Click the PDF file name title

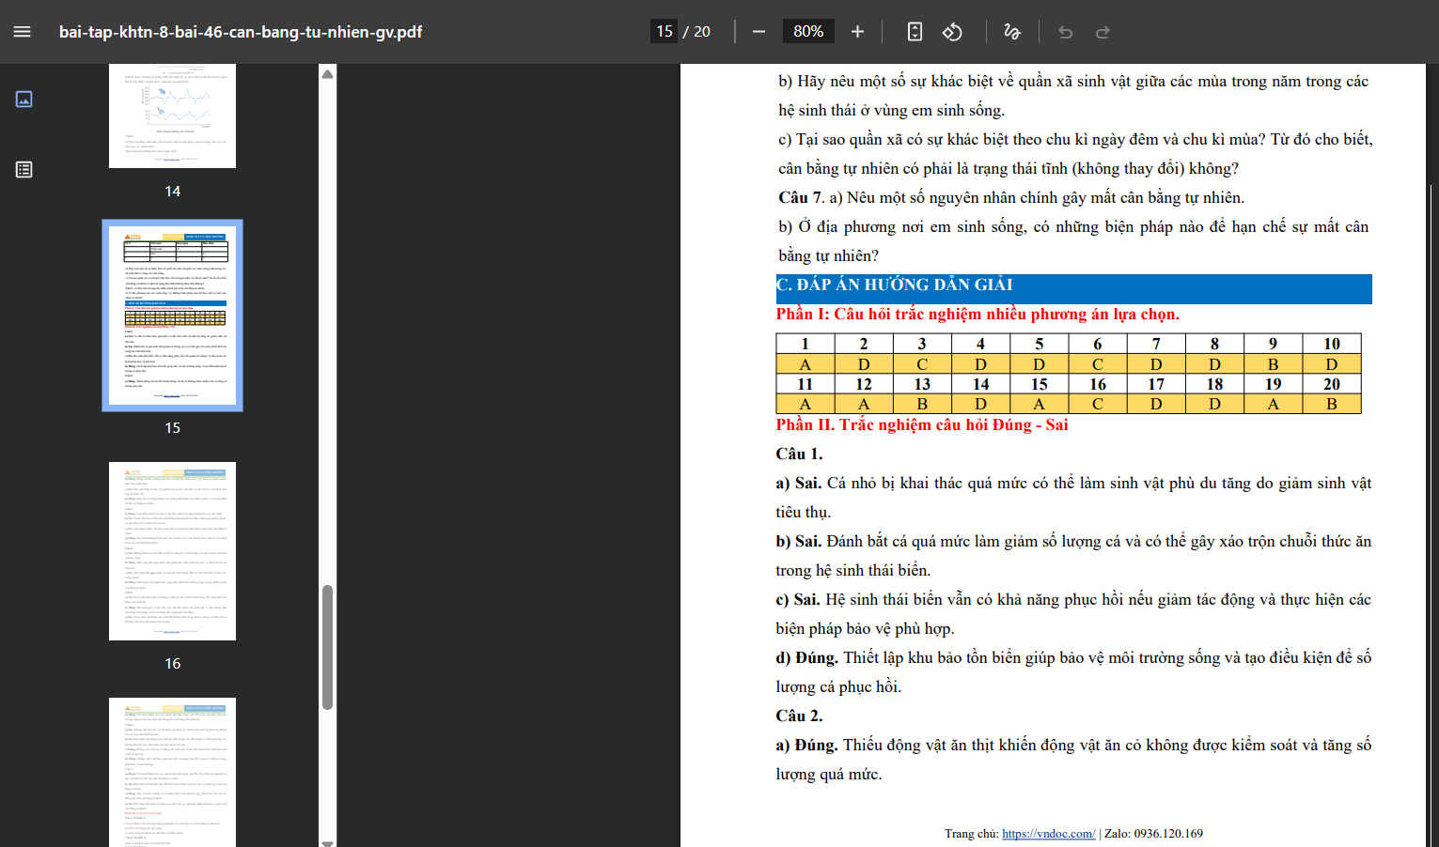pos(241,32)
